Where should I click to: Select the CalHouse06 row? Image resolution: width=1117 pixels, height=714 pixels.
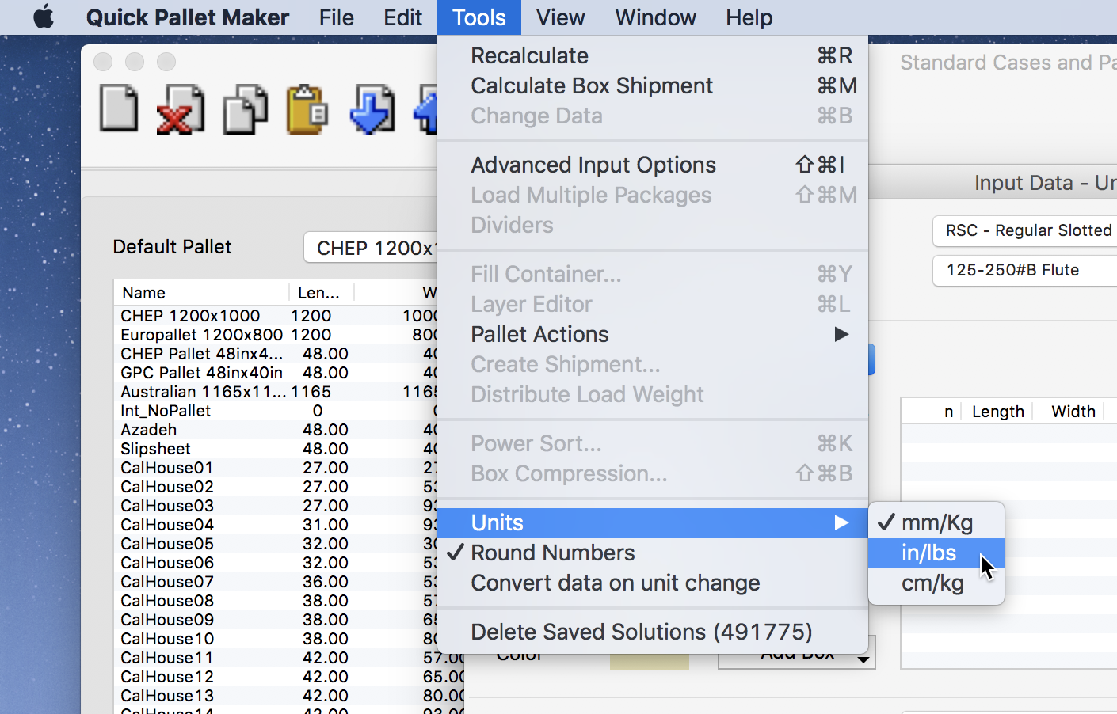click(276, 563)
